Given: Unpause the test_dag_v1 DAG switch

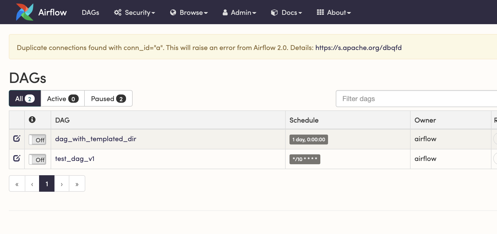Looking at the screenshot, I should (x=37, y=159).
